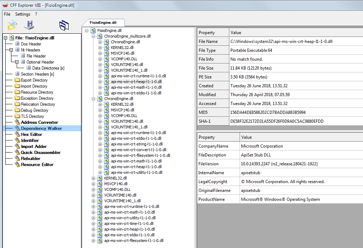Select api-ms-win-crt-convert-l1-1-0.dll in tree
Image resolution: width=363 pixels, height=248 pixels.
tap(138, 150)
